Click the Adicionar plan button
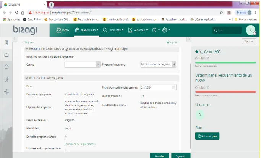This screenshot has height=158, width=261. [x=207, y=136]
